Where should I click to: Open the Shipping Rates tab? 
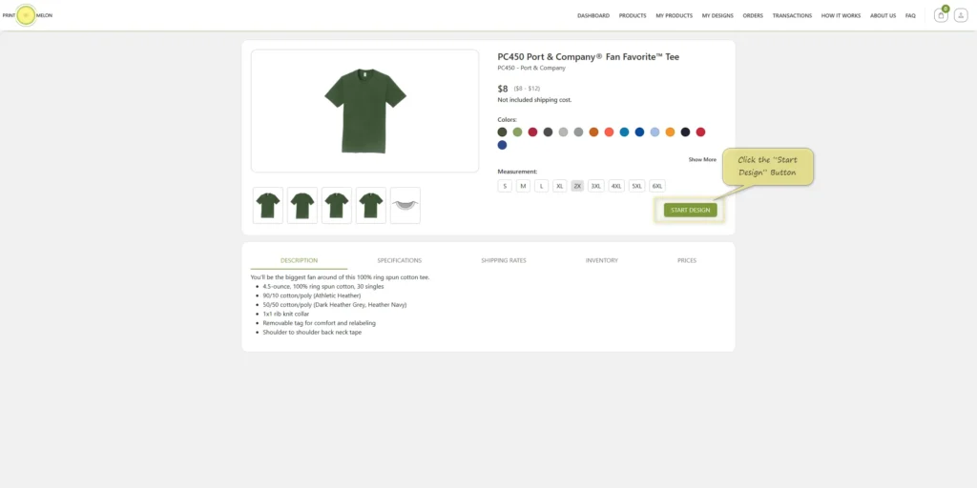(x=504, y=260)
